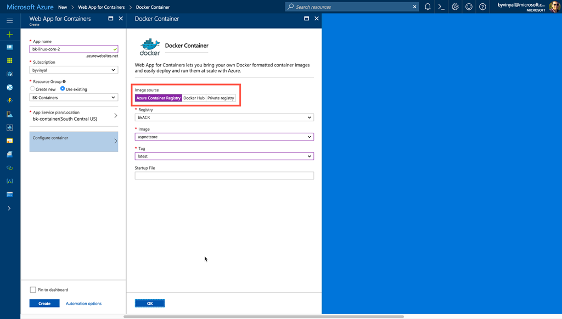
Task: Click the feedback smiley icon
Action: (469, 7)
